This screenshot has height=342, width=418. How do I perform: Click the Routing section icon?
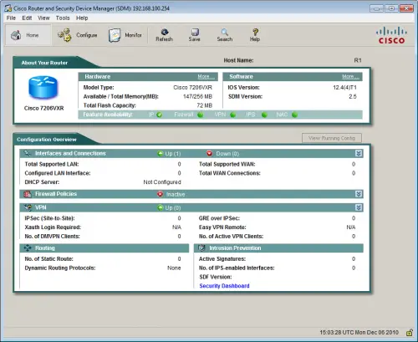(x=28, y=248)
